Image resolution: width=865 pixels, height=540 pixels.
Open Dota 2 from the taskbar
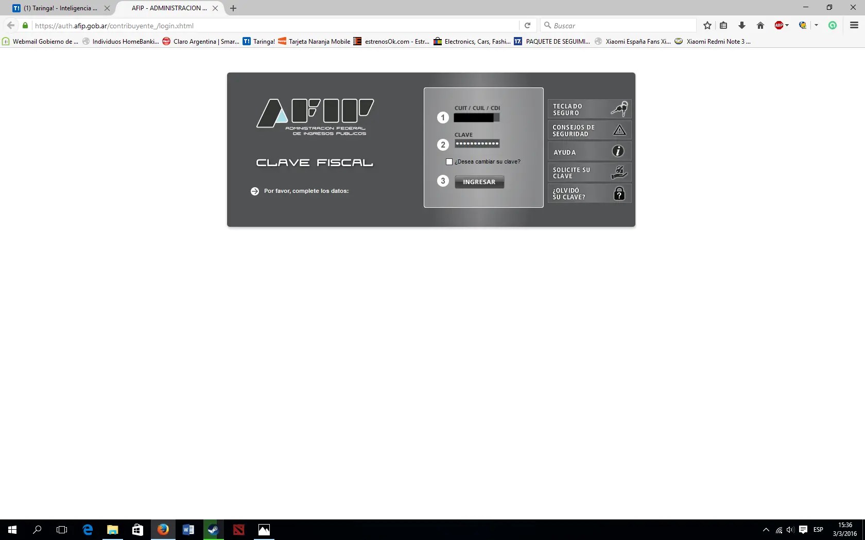coord(238,530)
